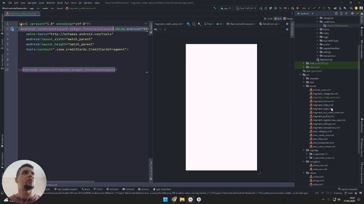Switch editor to Design view mode
The width and height of the screenshot is (364, 204).
(x=288, y=19)
